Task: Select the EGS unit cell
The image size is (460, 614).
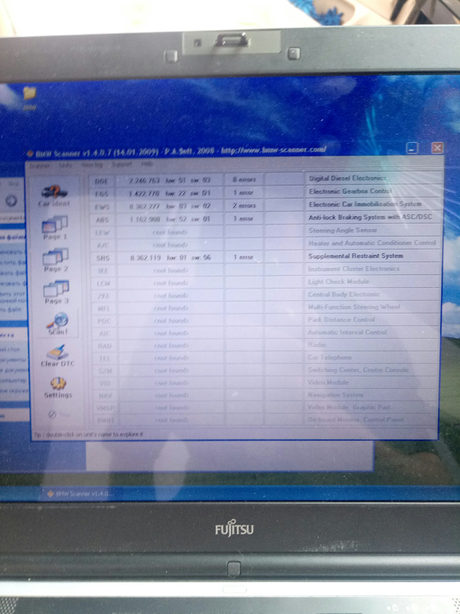Action: click(x=102, y=194)
